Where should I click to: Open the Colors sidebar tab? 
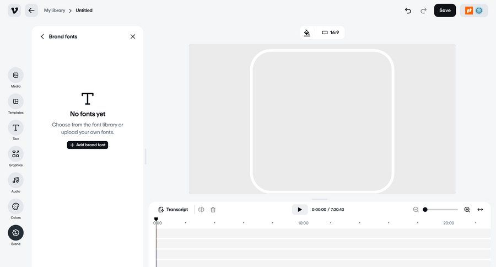[15, 210]
